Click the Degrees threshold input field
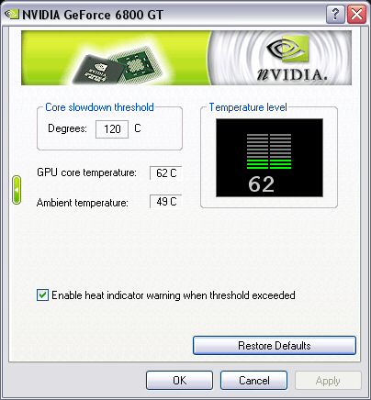 tap(112, 129)
